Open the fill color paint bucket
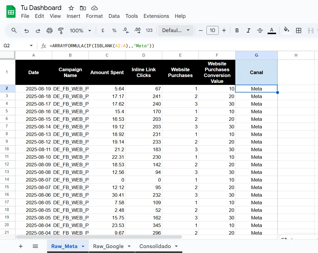The height and width of the screenshot is (253, 318). click(x=287, y=30)
